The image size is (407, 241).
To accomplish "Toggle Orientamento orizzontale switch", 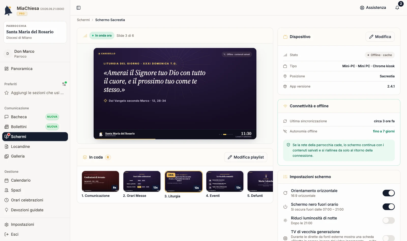I will (389, 193).
